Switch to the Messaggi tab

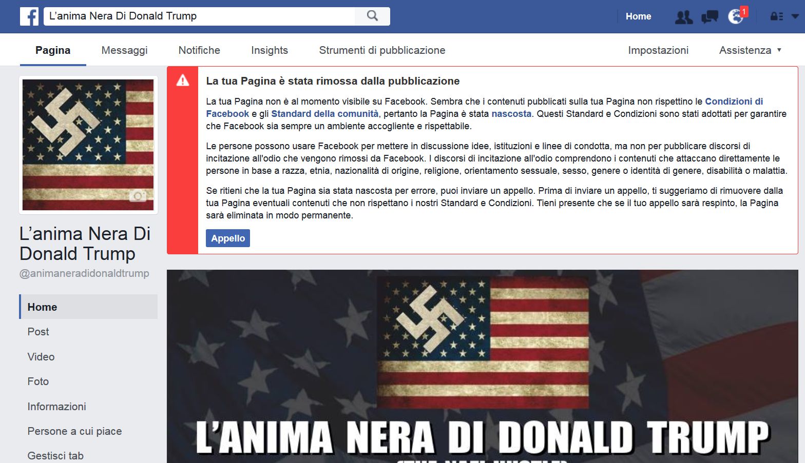tap(124, 50)
